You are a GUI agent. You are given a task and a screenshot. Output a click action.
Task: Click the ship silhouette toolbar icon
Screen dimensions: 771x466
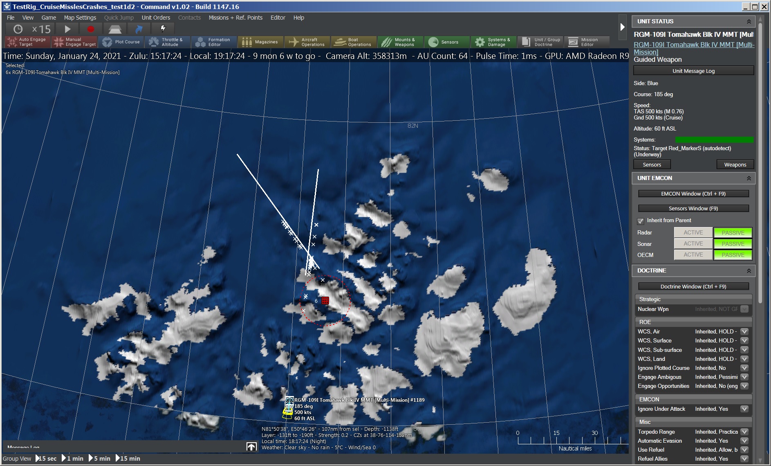pyautogui.click(x=115, y=29)
